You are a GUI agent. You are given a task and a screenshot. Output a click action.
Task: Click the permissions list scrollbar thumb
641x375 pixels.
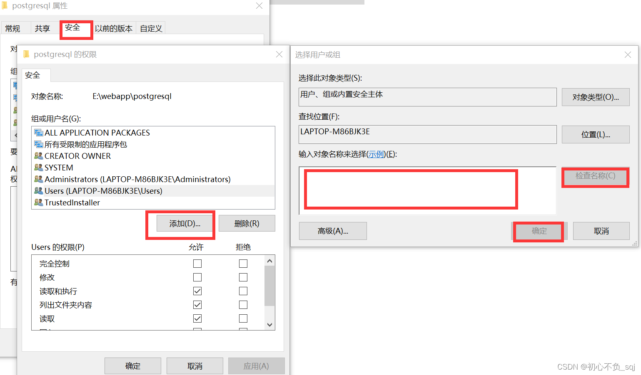(x=269, y=286)
